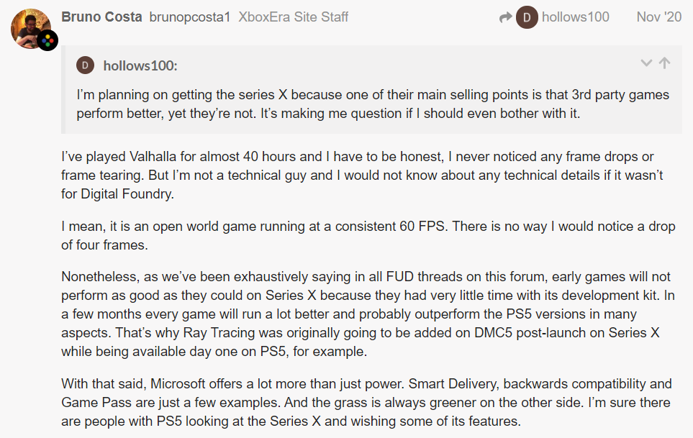Click the Nov '20 post date

[x=659, y=17]
